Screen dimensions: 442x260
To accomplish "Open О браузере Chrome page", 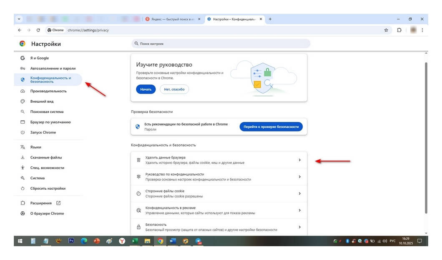I will (48, 213).
